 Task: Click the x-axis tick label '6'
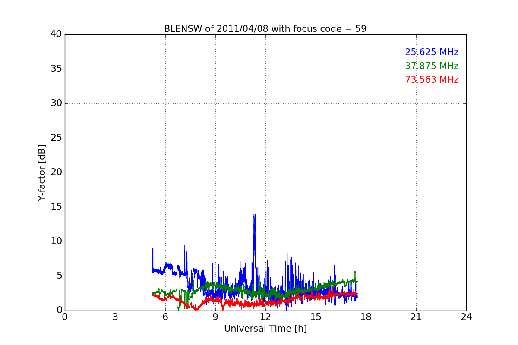[x=165, y=317]
